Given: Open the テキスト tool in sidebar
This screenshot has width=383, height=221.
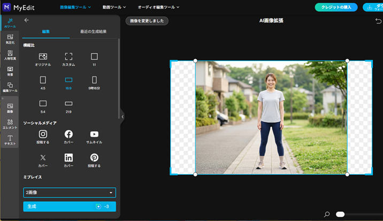Looking at the screenshot, I should (10, 140).
